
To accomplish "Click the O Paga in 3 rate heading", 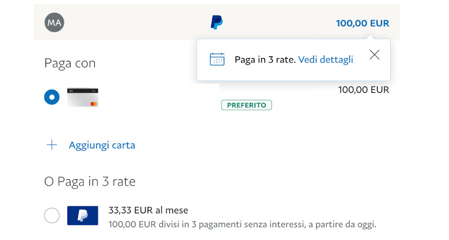I will click(90, 181).
